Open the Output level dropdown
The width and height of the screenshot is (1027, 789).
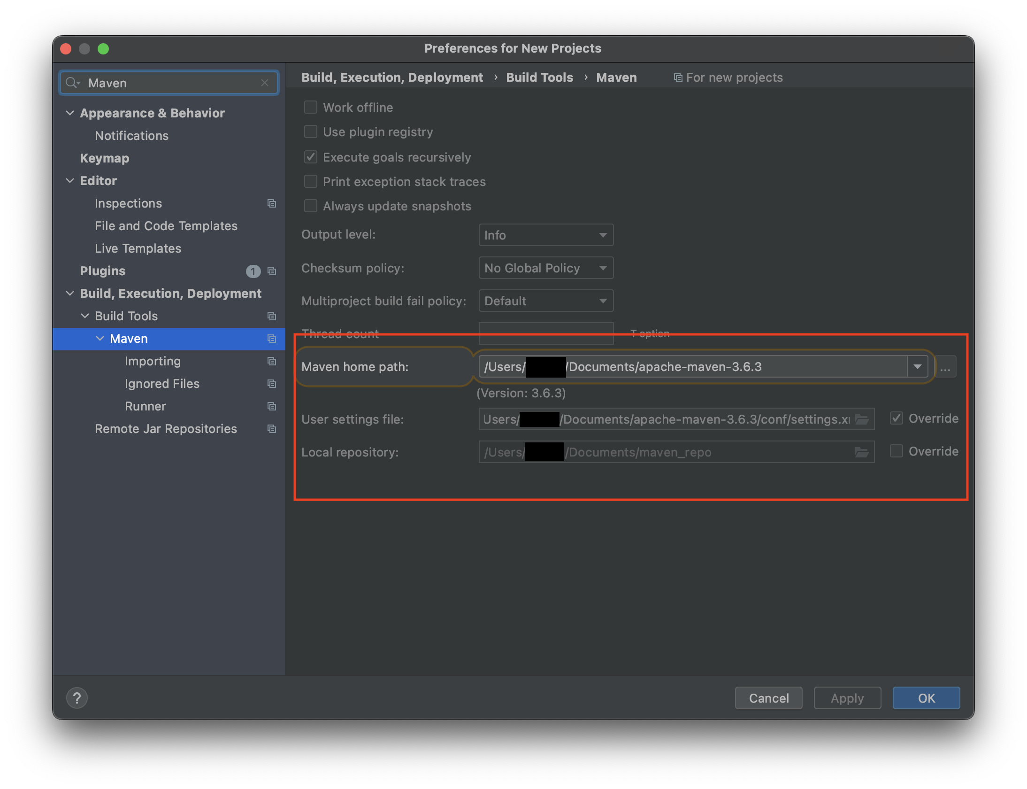pyautogui.click(x=546, y=235)
